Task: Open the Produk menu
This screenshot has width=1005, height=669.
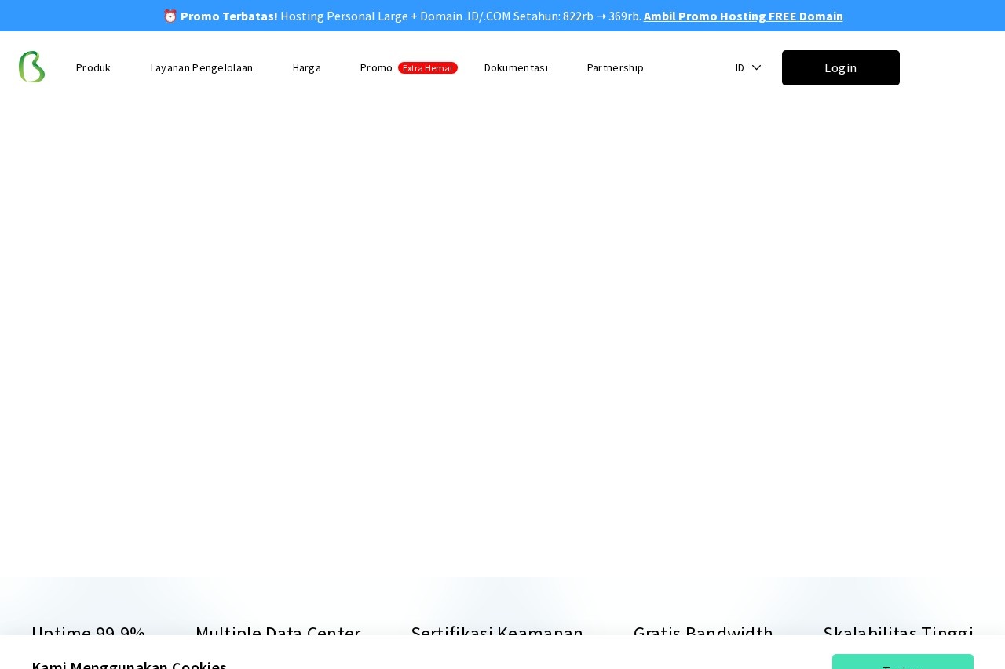Action: (93, 67)
